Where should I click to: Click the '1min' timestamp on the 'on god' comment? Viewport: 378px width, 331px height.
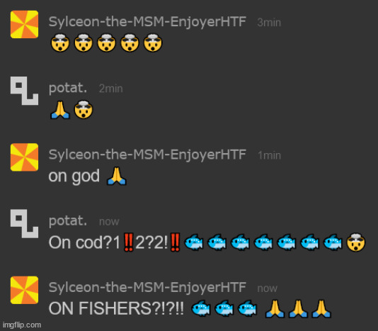point(269,155)
